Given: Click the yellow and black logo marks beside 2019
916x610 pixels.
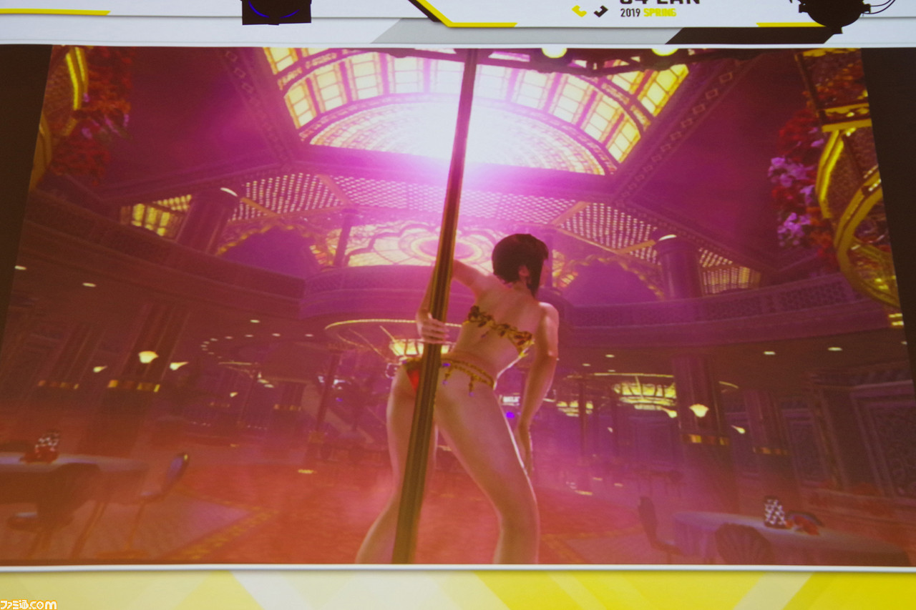Looking at the screenshot, I should point(590,11).
